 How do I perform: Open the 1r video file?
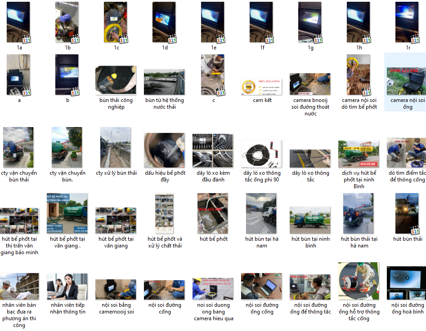tap(407, 22)
